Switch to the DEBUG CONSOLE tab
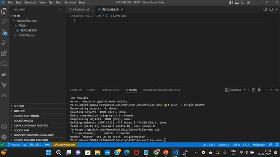 [x=111, y=90]
